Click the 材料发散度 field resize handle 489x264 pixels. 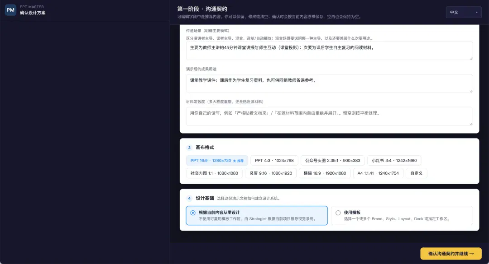point(471,124)
